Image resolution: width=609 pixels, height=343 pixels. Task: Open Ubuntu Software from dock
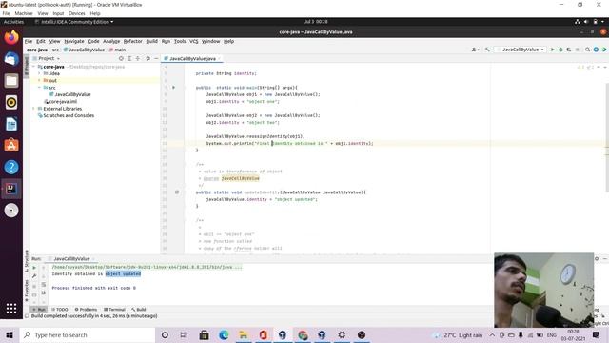pos(11,146)
